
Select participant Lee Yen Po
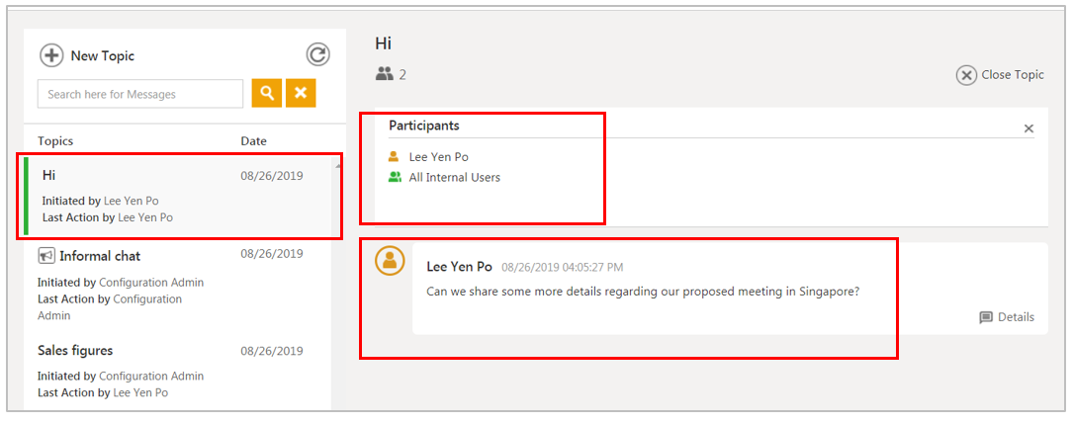[438, 156]
